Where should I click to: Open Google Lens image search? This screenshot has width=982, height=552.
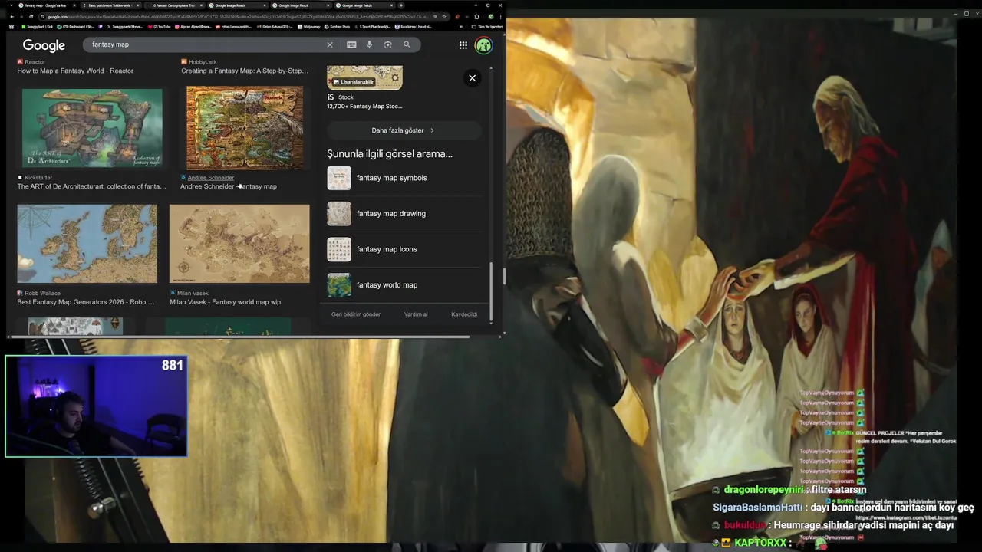(388, 44)
